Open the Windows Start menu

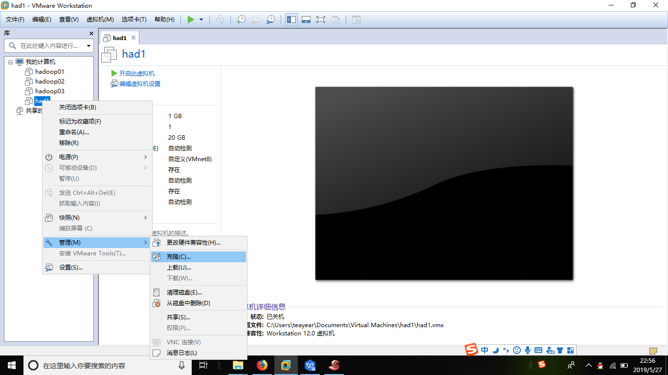point(12,365)
